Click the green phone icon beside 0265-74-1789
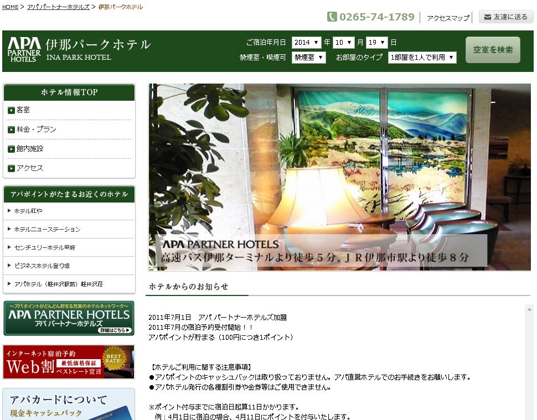 [332, 17]
